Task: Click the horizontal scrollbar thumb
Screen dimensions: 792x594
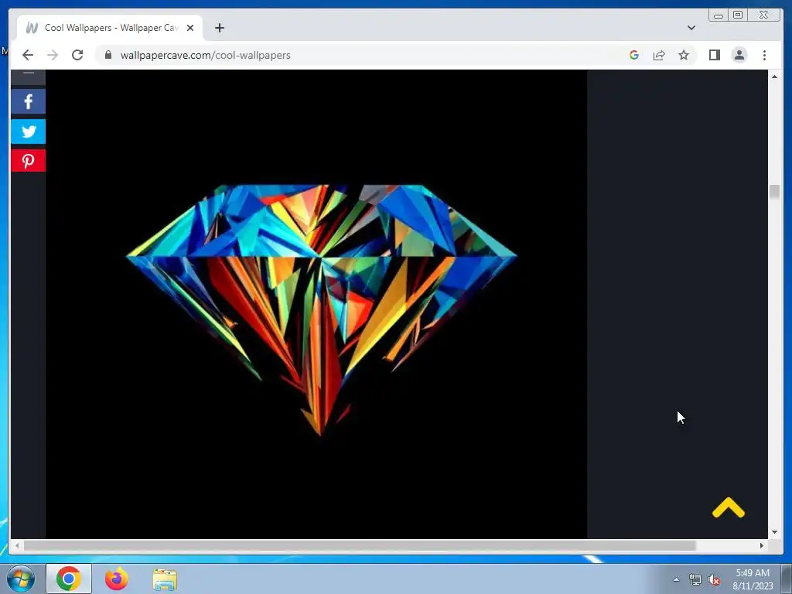Action: click(360, 545)
